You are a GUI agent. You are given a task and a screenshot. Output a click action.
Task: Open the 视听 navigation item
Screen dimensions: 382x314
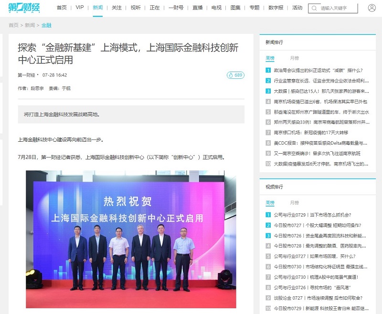(x=136, y=8)
